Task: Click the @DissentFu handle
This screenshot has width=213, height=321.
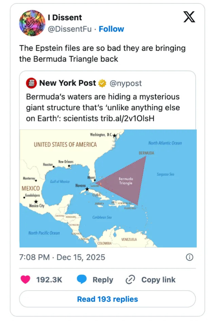Action: click(70, 29)
